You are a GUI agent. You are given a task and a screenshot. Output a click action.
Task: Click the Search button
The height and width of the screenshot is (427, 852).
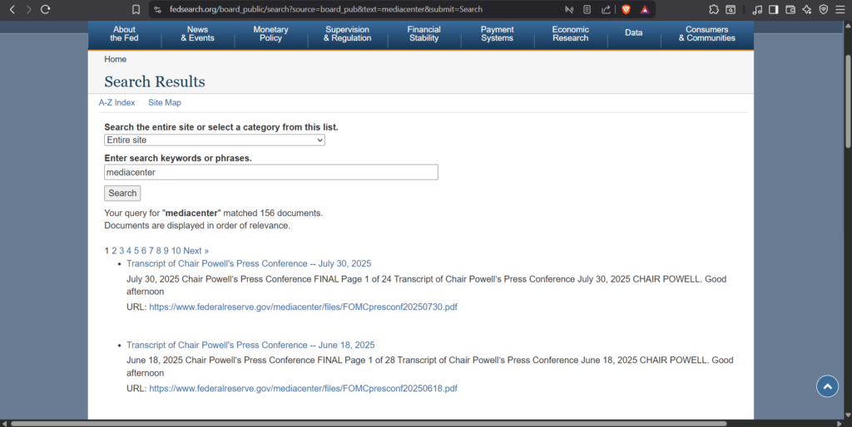(x=122, y=194)
